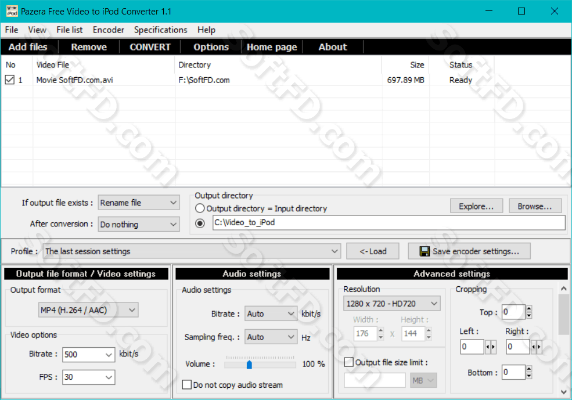Image resolution: width=572 pixels, height=400 pixels.
Task: Click the Video File column header
Action: (103, 65)
